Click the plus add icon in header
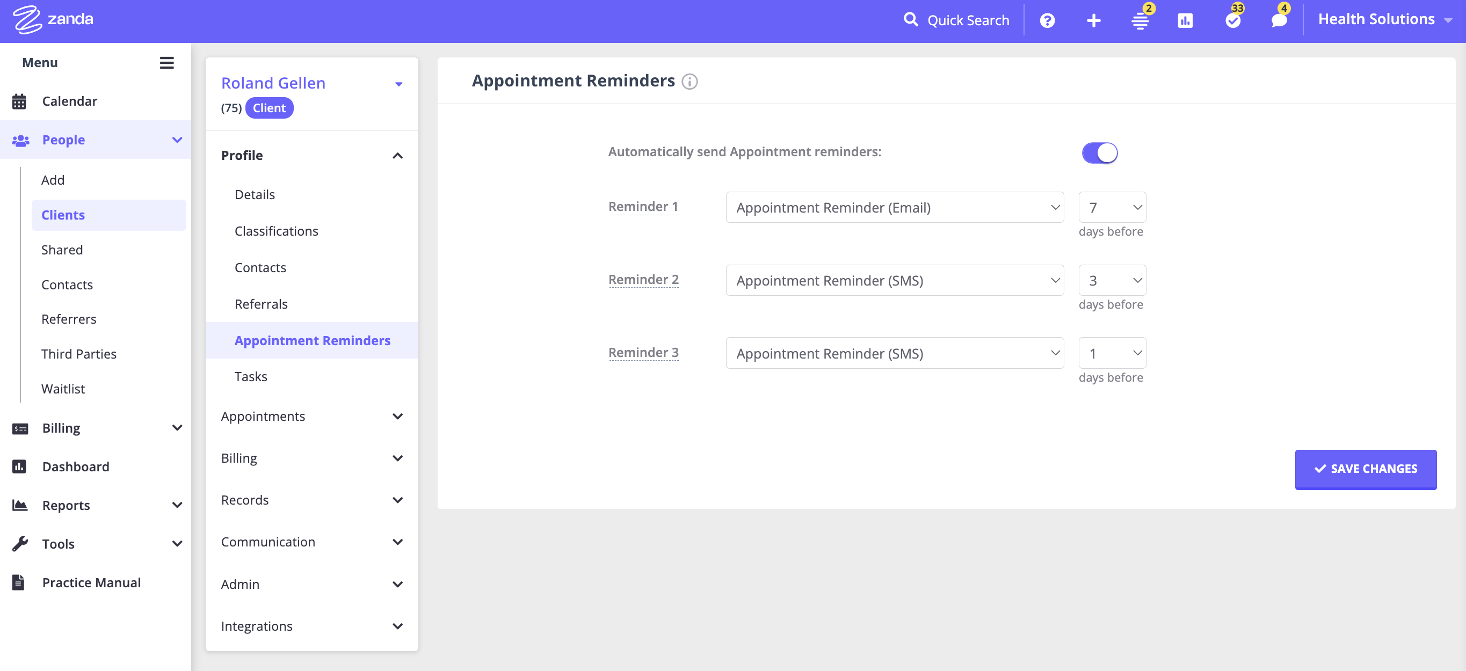 1093,21
